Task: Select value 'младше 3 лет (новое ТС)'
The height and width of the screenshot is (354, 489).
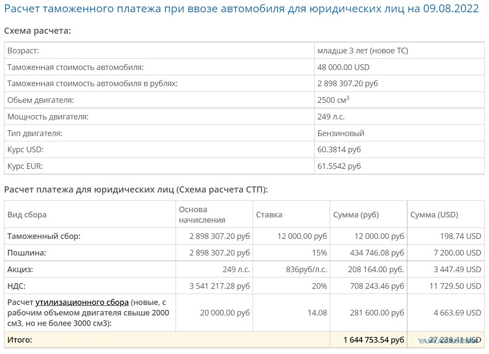Action: click(362, 51)
